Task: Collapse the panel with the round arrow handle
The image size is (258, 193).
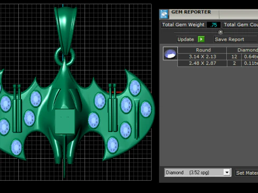Action: pyautogui.click(x=220, y=32)
